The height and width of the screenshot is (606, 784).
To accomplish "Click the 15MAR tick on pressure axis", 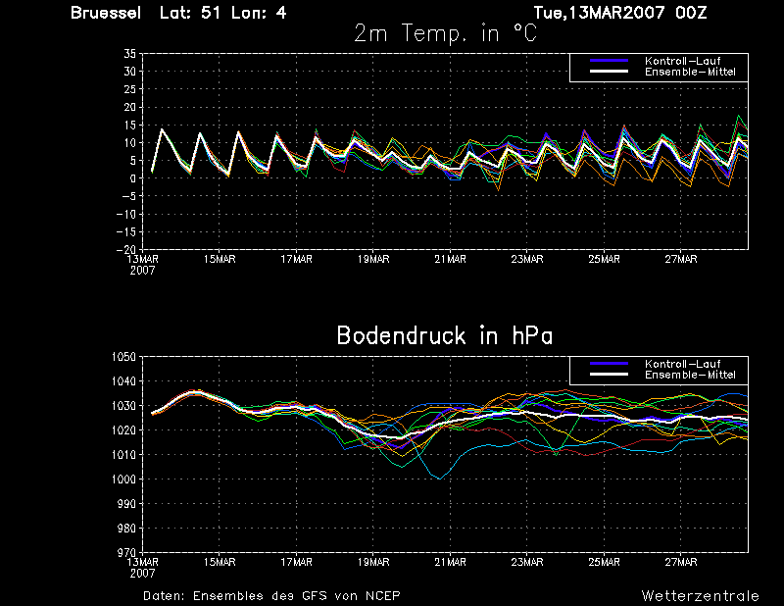I will pos(219,563).
